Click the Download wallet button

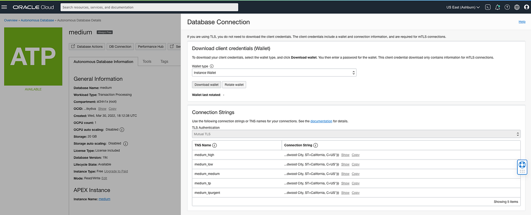coord(206,85)
